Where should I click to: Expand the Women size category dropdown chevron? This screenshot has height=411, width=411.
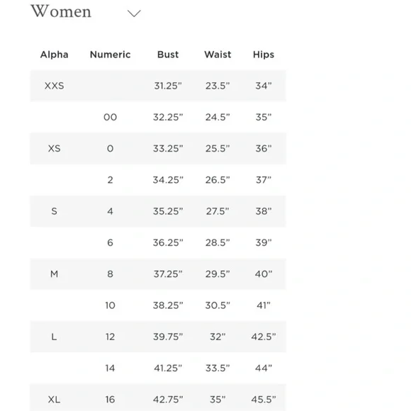pos(134,13)
